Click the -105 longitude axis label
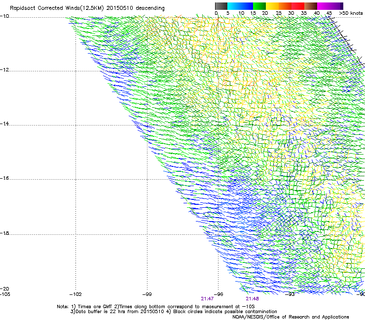Image resolution: width=365 pixels, height=320 pixels. click(5, 294)
